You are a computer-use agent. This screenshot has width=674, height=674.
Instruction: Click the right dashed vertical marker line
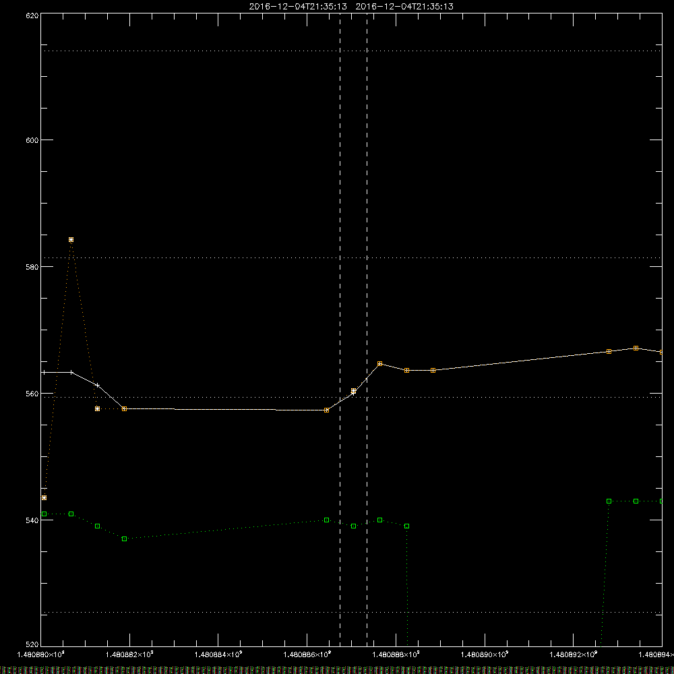(x=367, y=329)
